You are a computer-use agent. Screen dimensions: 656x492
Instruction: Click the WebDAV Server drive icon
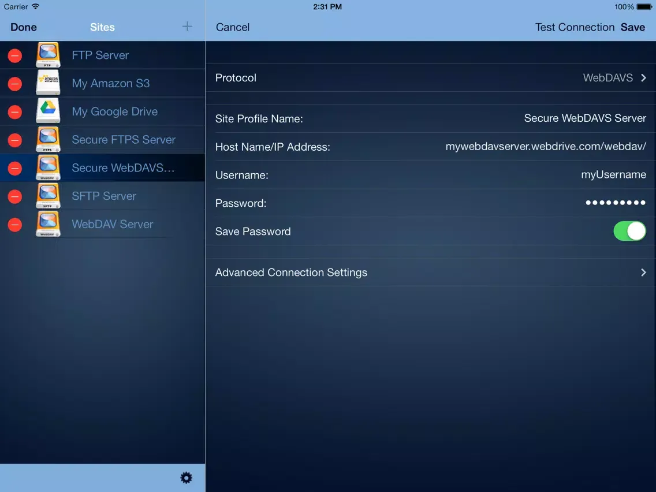coord(48,224)
